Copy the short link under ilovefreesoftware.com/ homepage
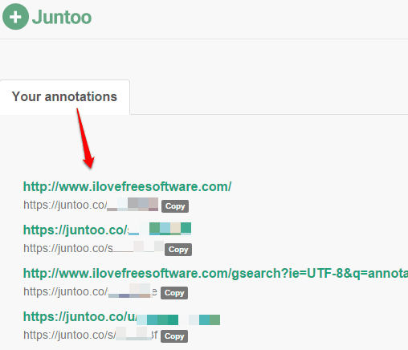Viewport: 408px width, 350px height. coord(175,206)
